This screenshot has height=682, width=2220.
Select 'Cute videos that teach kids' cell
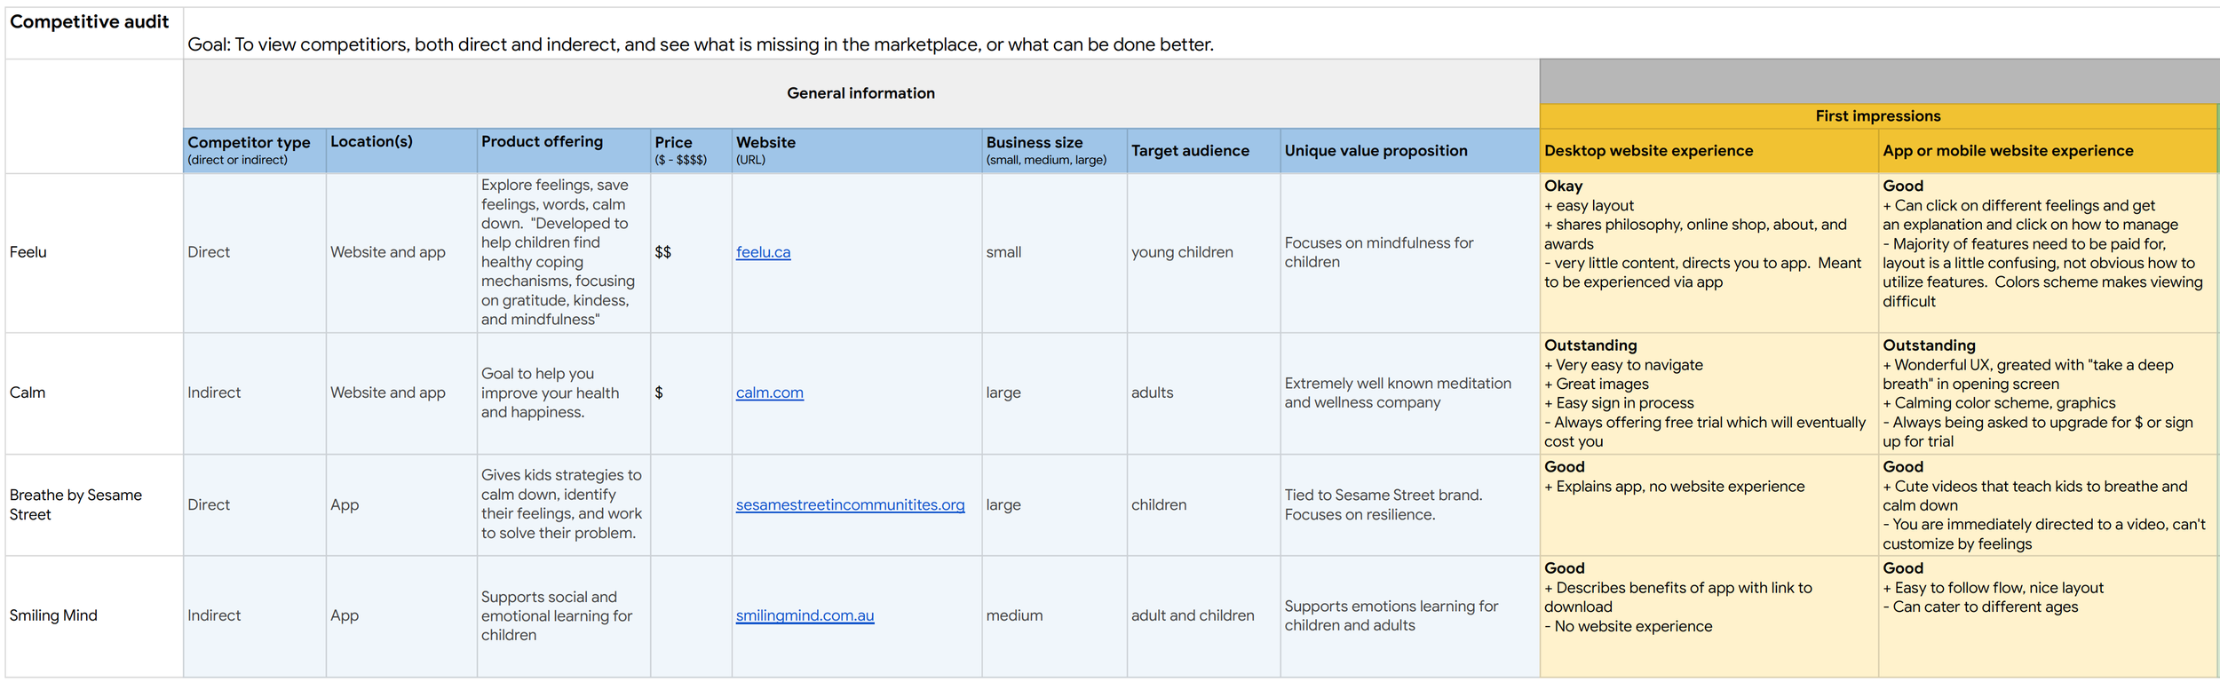[x=2048, y=505]
